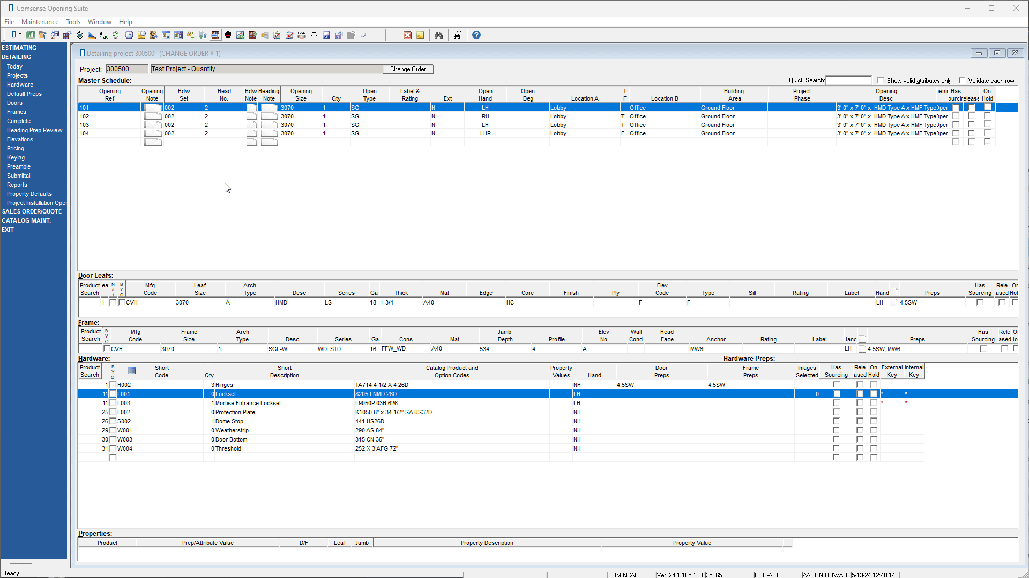Viewport: 1029px width, 578px height.
Task: Expand the SALES ORDER/QUOTE sidebar section
Action: (32, 211)
